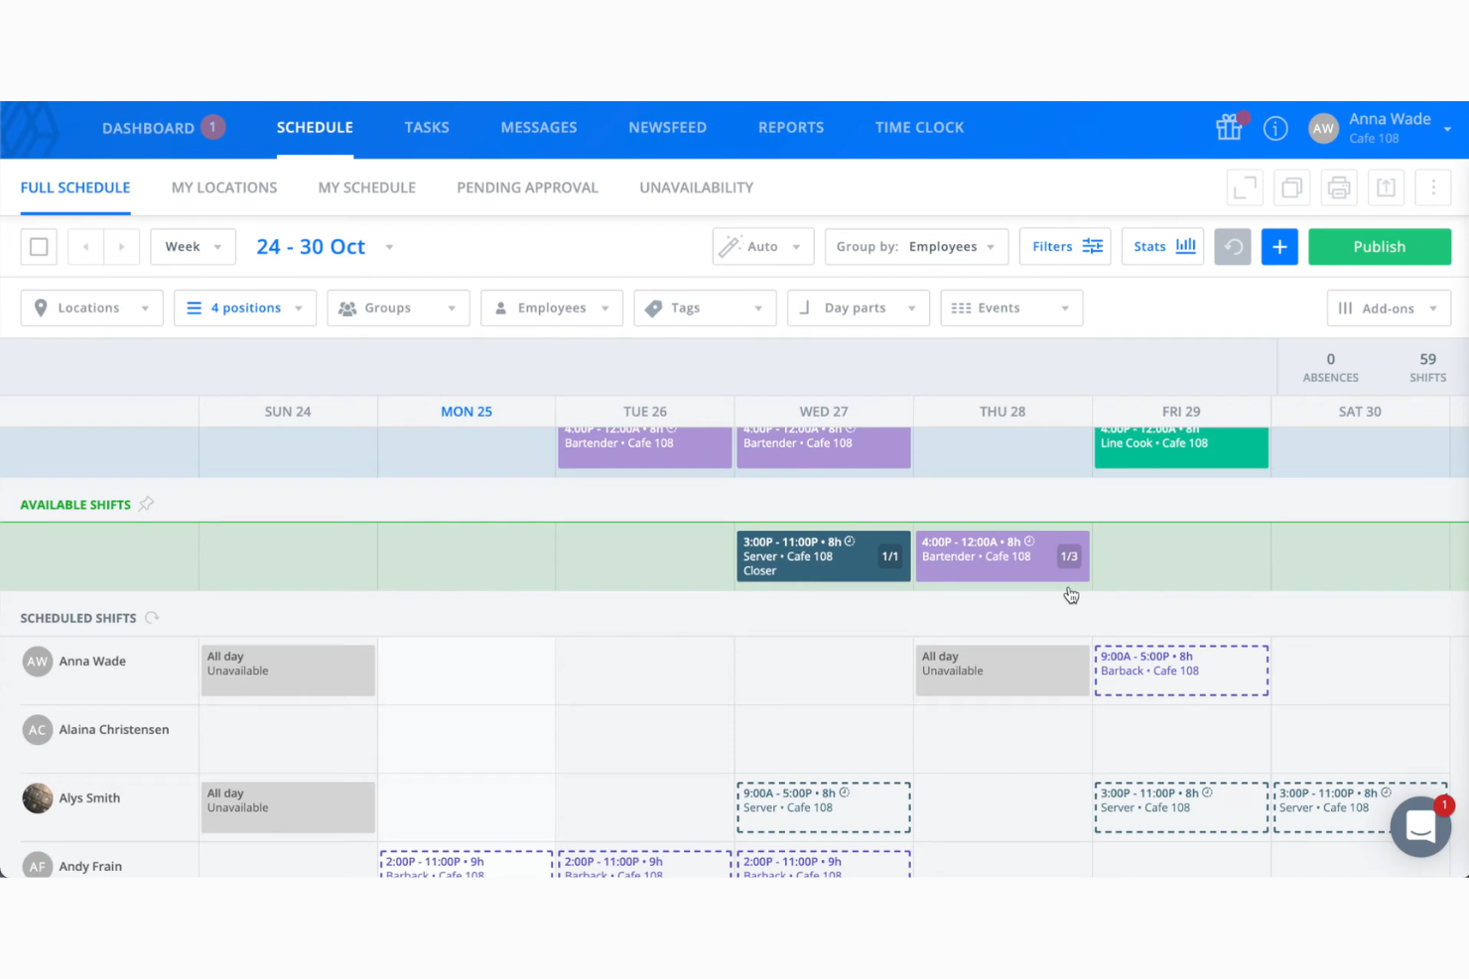Screen dimensions: 1469x979
Task: Switch to My Schedule tab
Action: click(367, 187)
